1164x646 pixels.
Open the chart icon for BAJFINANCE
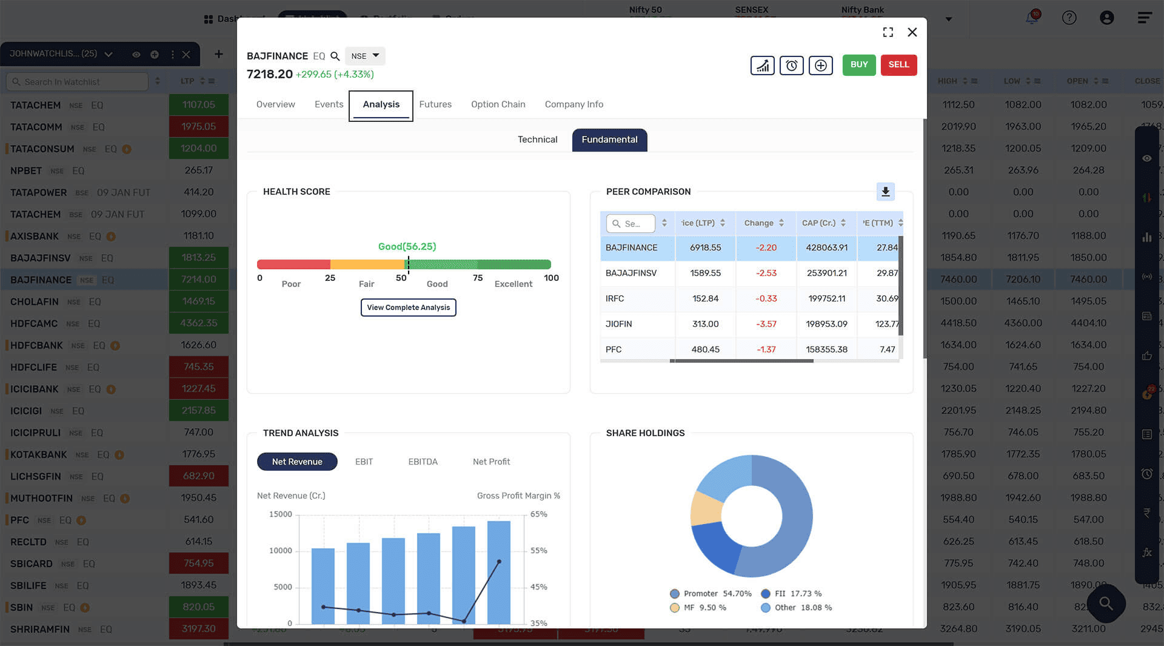762,65
